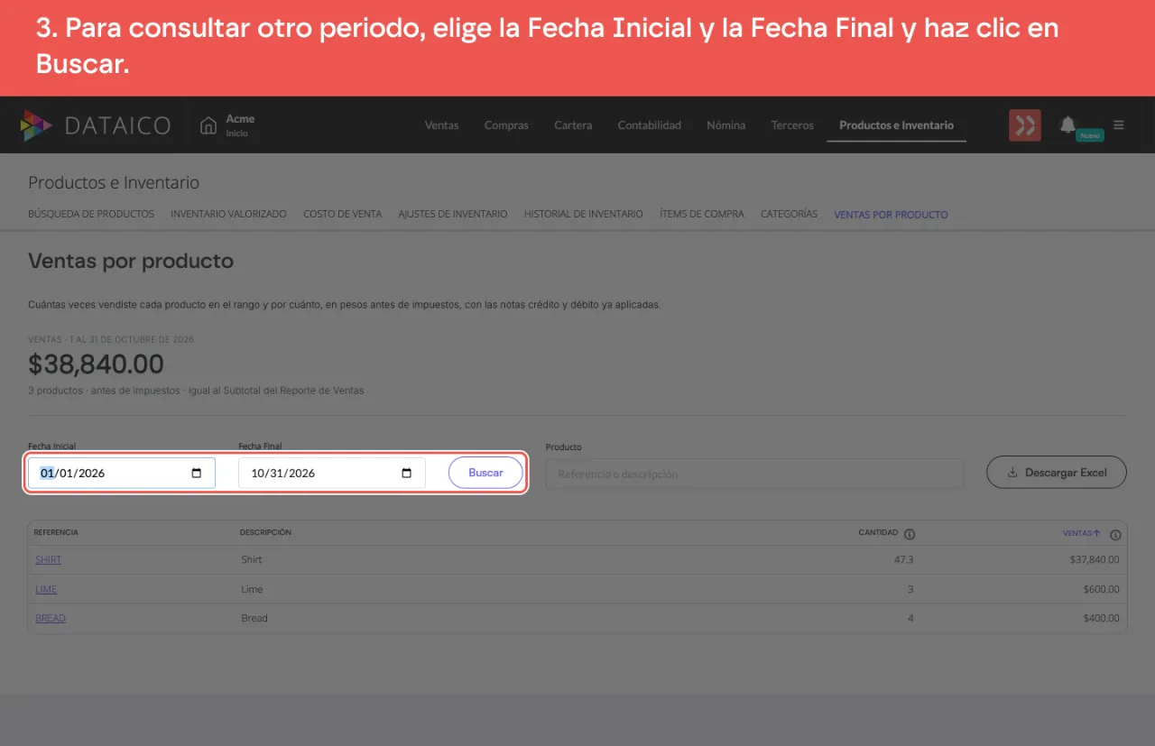
Task: Switch to the Ajustes de Inventario tab
Action: click(x=453, y=215)
